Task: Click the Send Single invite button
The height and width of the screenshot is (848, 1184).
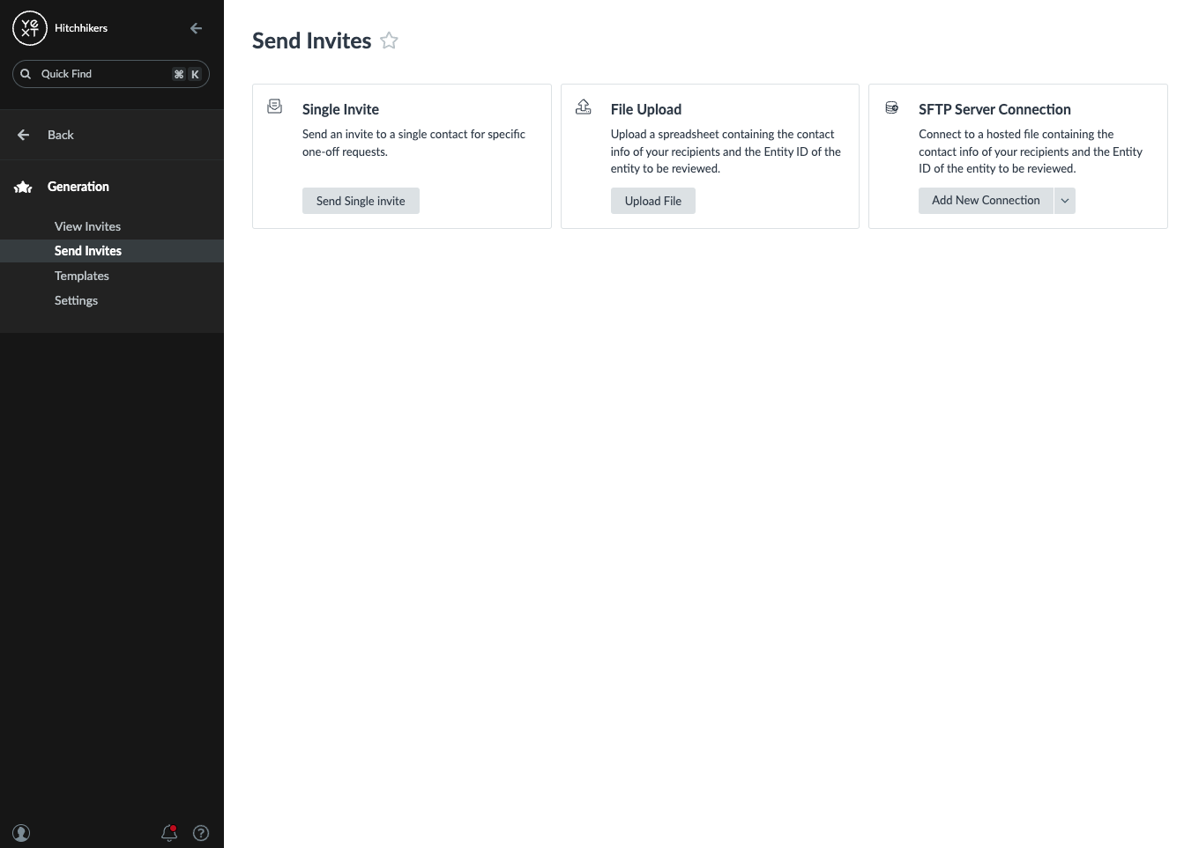Action: (x=361, y=201)
